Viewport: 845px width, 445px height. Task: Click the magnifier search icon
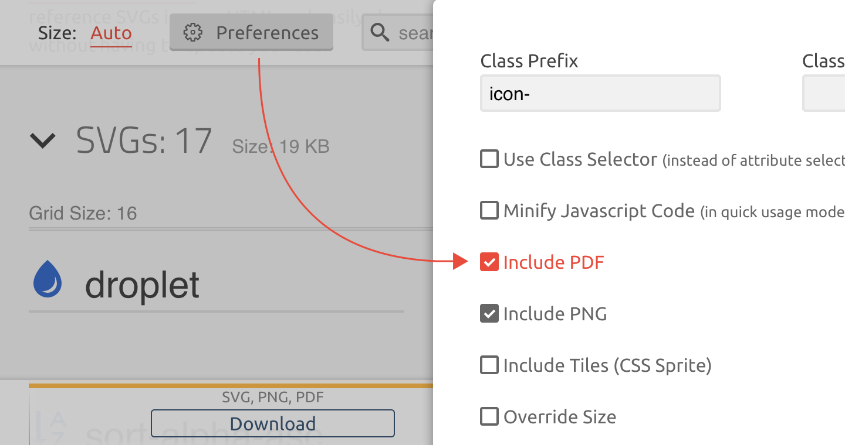(380, 33)
